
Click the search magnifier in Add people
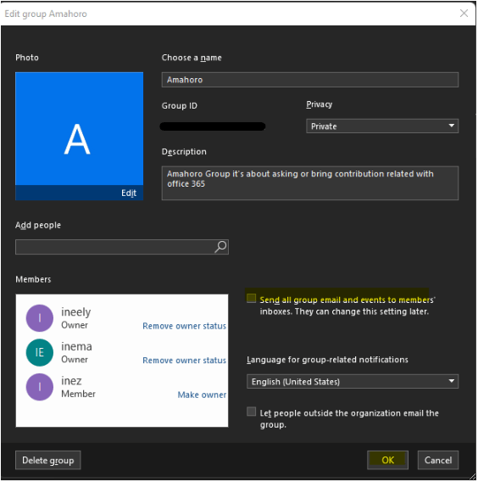click(x=220, y=247)
